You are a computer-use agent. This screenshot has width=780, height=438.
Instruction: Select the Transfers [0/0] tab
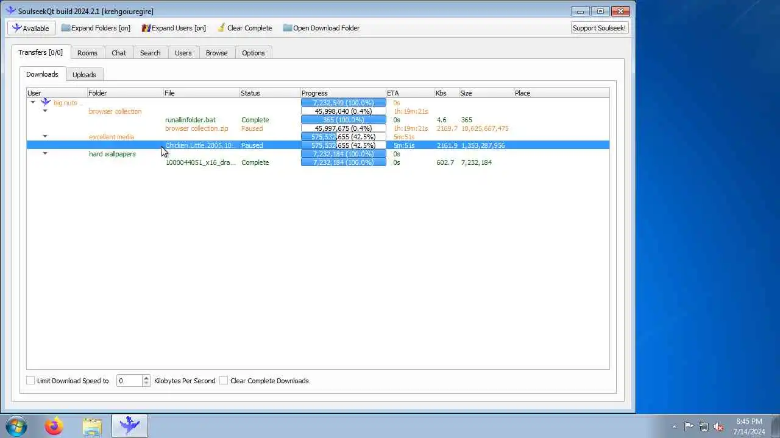41,52
